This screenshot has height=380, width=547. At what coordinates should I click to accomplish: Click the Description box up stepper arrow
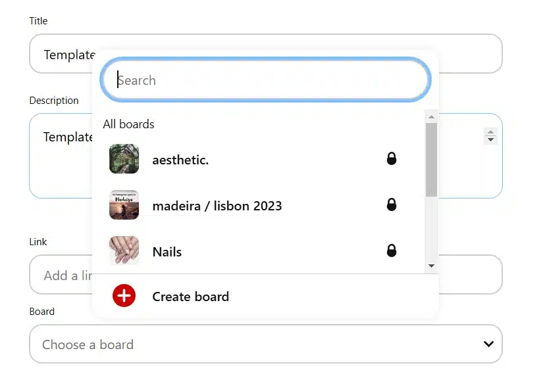coord(490,132)
